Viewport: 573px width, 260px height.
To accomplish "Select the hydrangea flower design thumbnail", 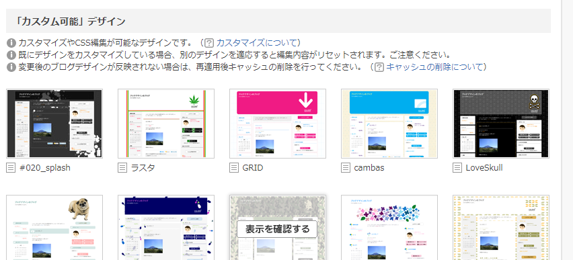I will pos(389,228).
